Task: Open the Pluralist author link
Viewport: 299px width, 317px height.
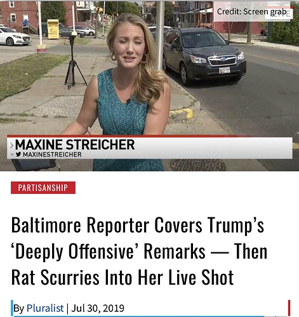Action: tap(45, 308)
